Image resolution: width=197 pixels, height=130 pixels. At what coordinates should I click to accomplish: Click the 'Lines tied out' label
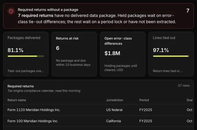pyautogui.click(x=164, y=38)
